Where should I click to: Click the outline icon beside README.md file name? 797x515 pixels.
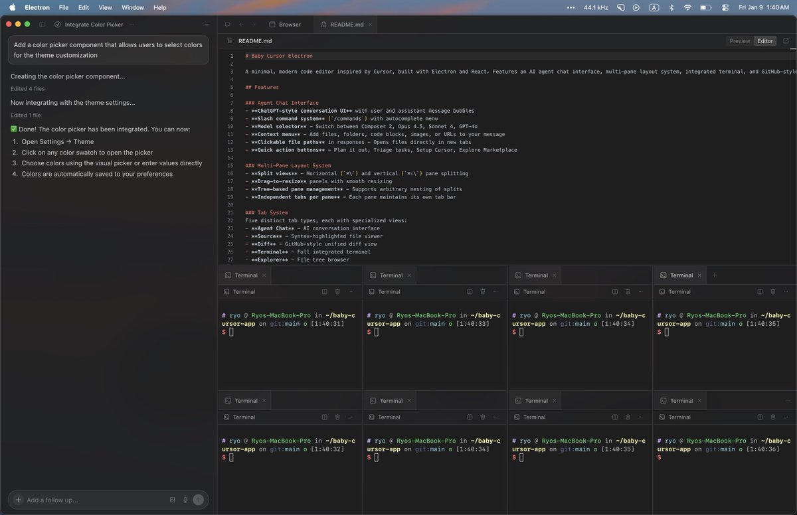(x=230, y=41)
